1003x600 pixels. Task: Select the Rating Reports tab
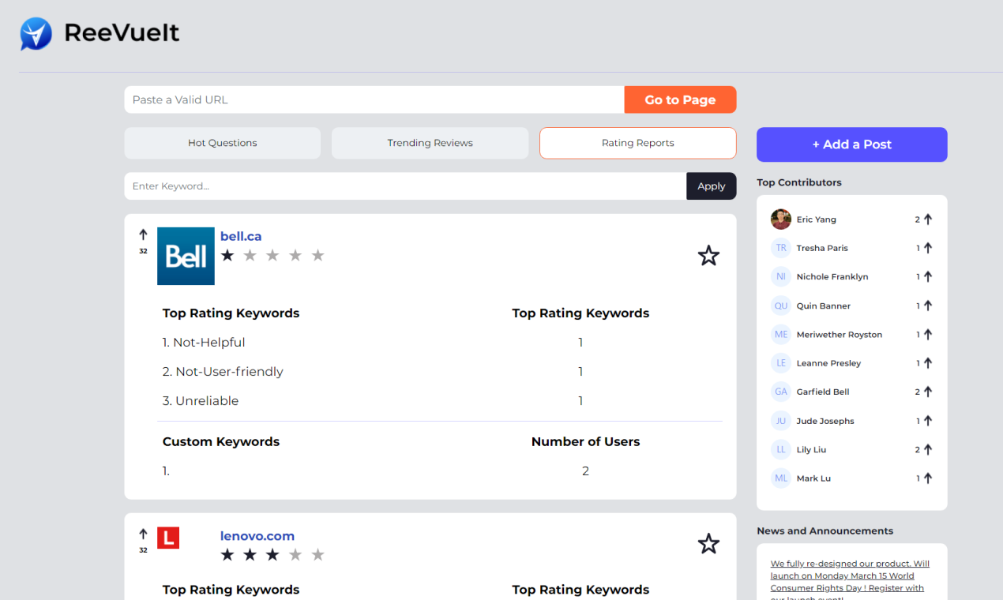638,143
